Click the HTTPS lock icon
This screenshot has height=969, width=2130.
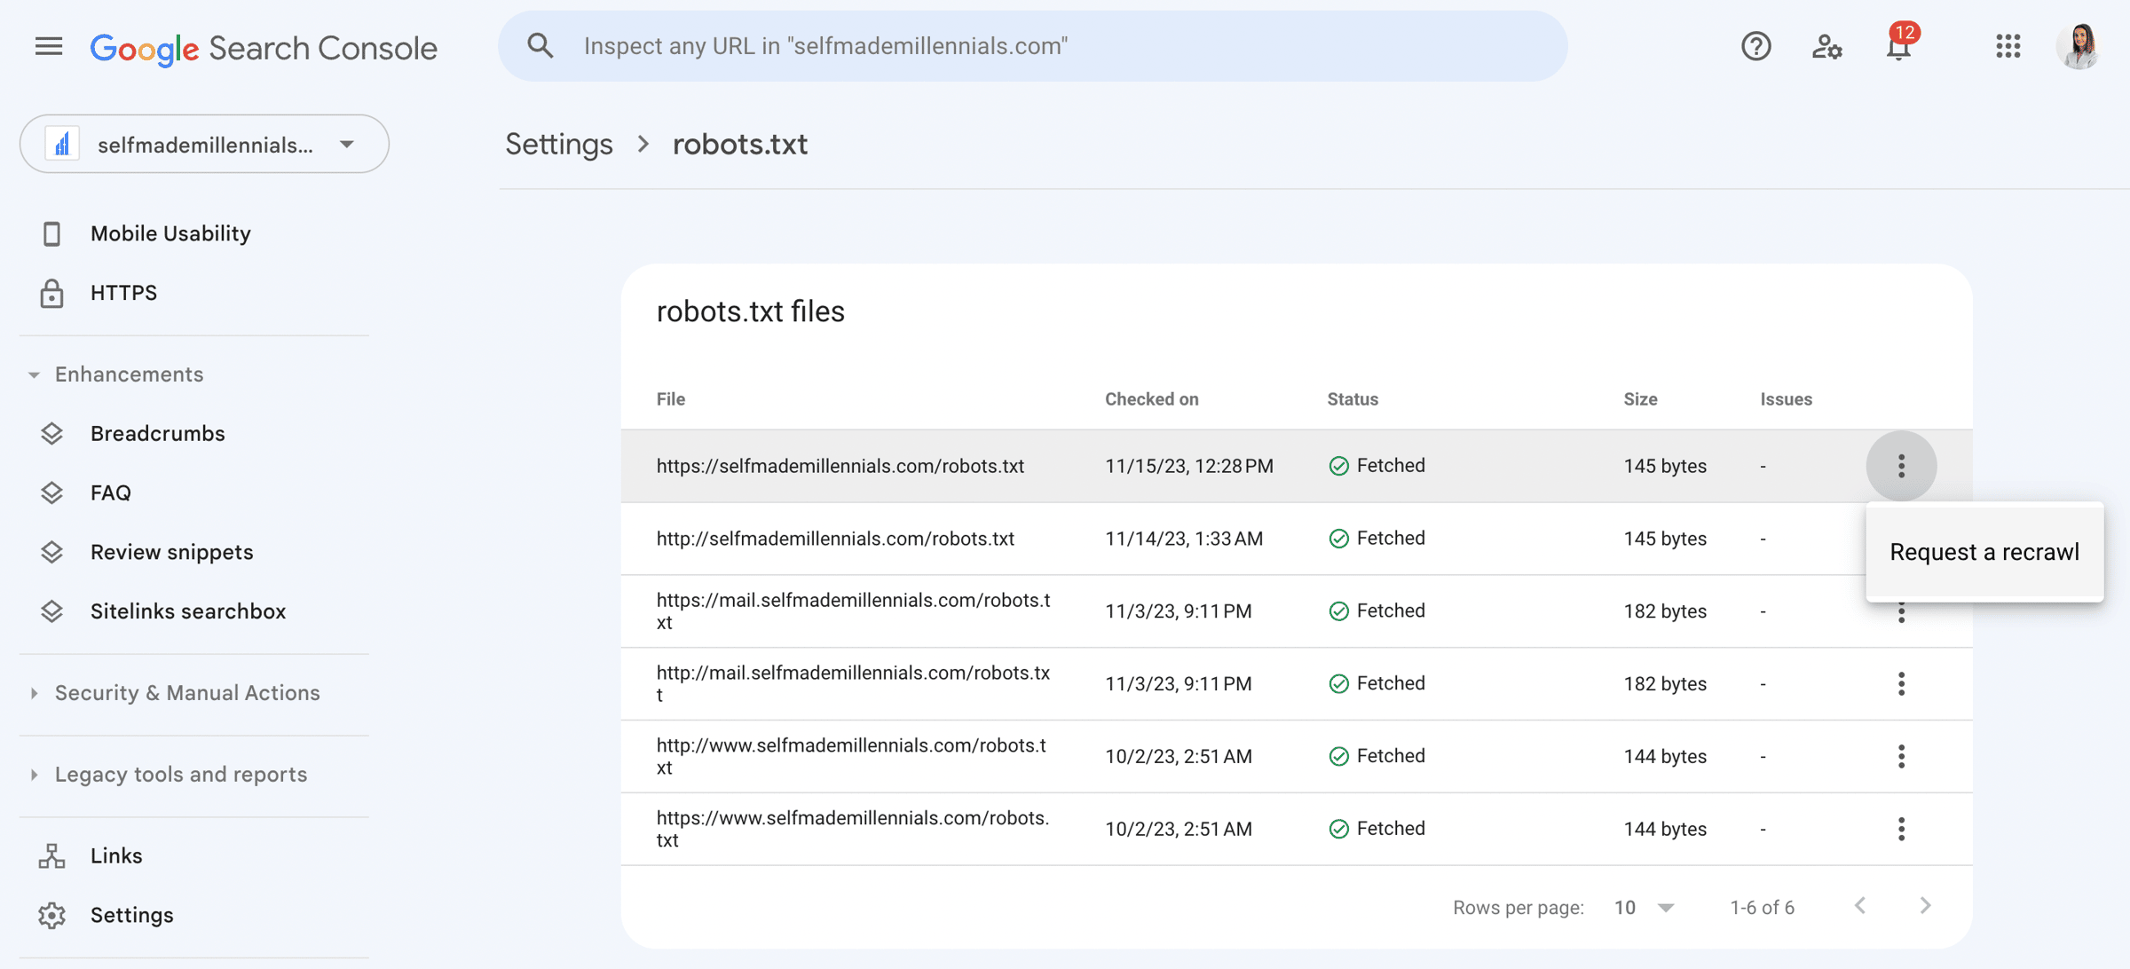point(51,293)
